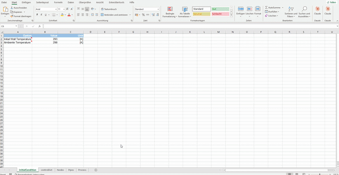Align text right in cell
Viewport: 339px width, 175px height.
click(87, 15)
